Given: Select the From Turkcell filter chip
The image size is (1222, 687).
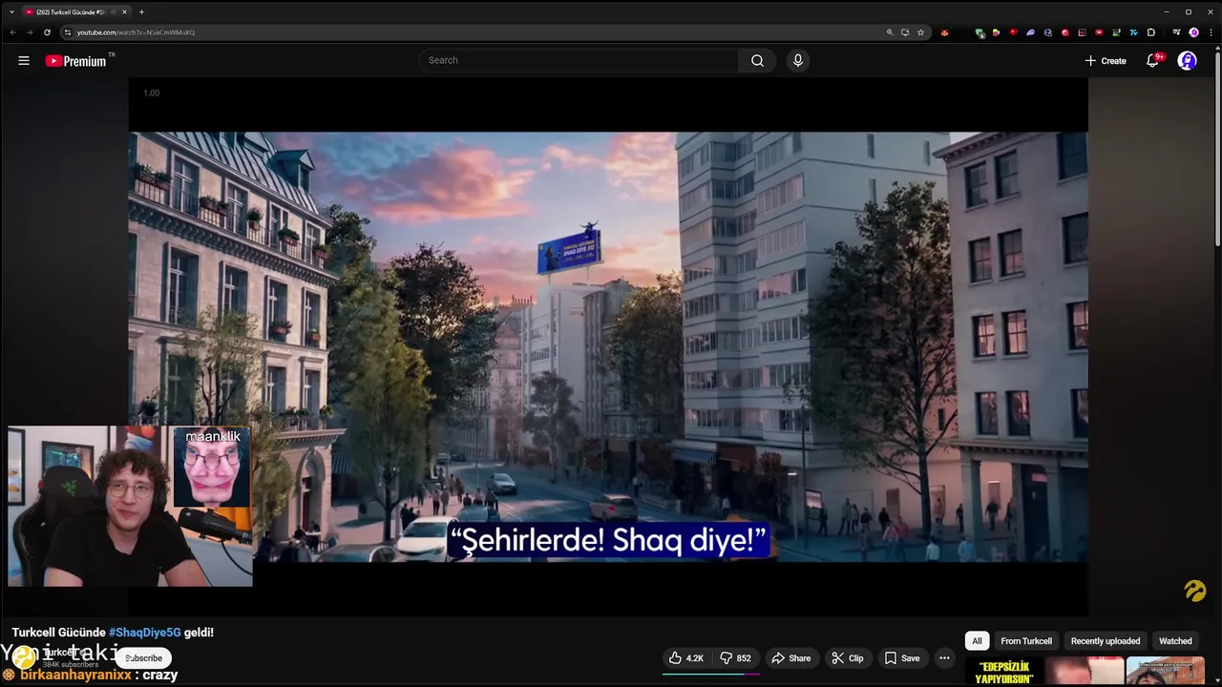Looking at the screenshot, I should tap(1026, 641).
